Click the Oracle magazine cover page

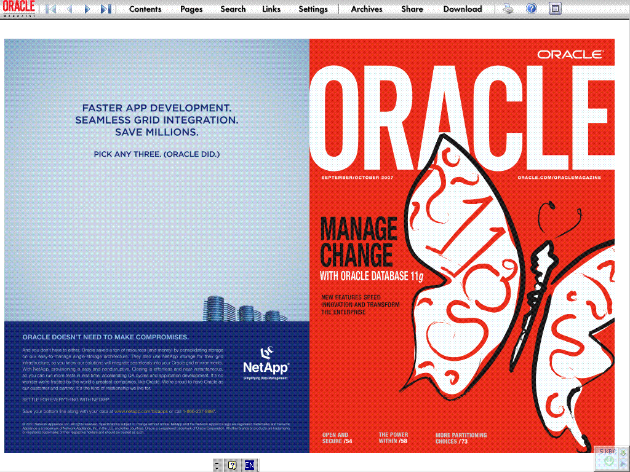[x=461, y=246]
